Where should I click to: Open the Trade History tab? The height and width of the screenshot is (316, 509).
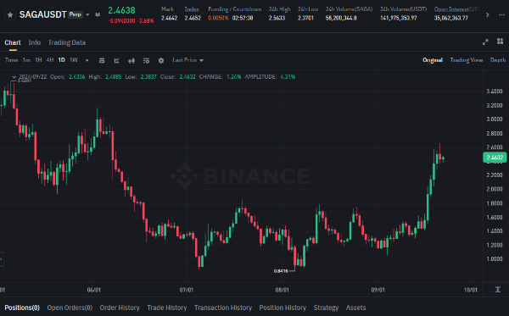[x=167, y=308]
